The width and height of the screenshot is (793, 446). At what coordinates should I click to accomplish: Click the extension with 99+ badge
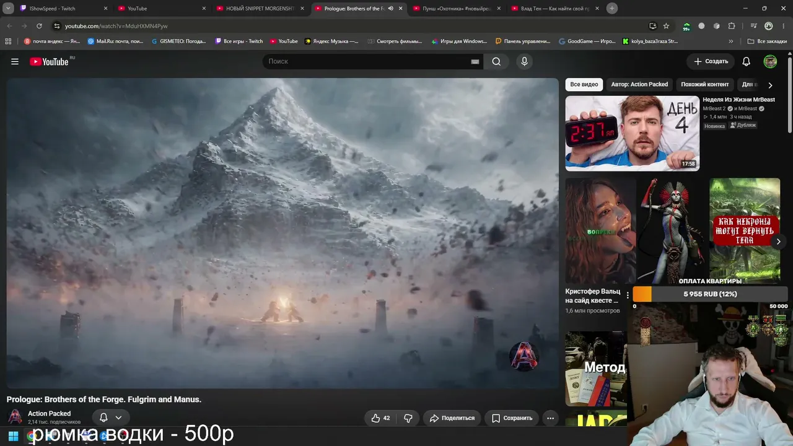(686, 26)
